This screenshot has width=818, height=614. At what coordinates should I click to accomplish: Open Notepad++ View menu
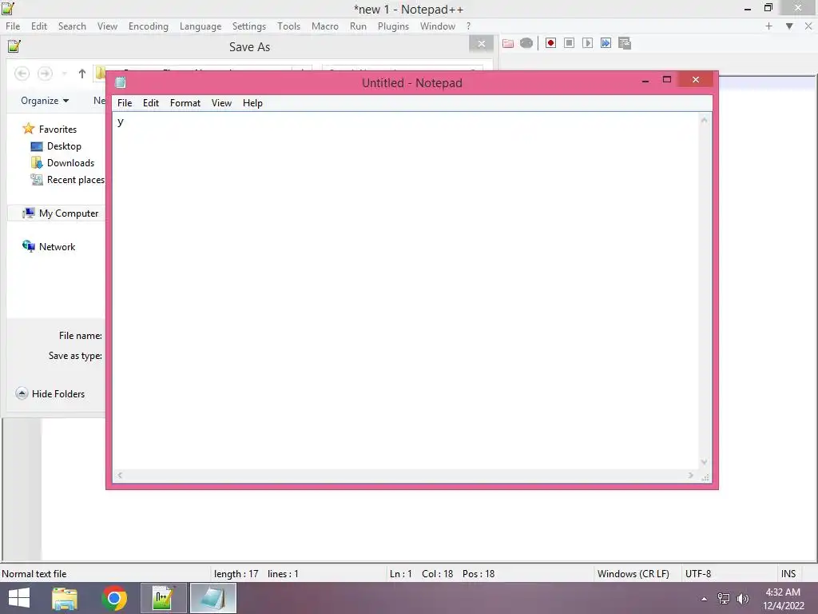pos(108,26)
